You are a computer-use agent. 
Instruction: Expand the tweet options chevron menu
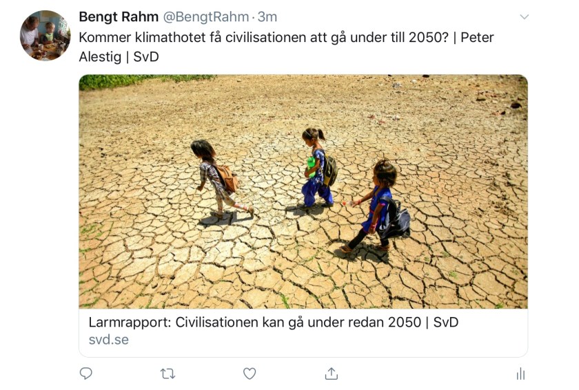coord(524,17)
